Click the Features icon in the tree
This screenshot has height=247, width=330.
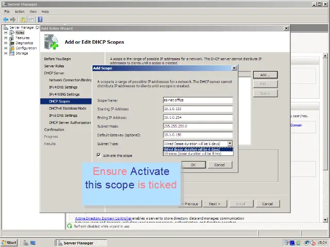pos(12,38)
